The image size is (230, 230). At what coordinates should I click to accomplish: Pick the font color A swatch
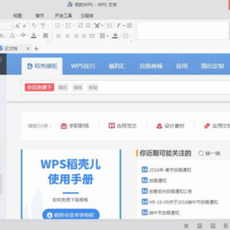coord(34,36)
